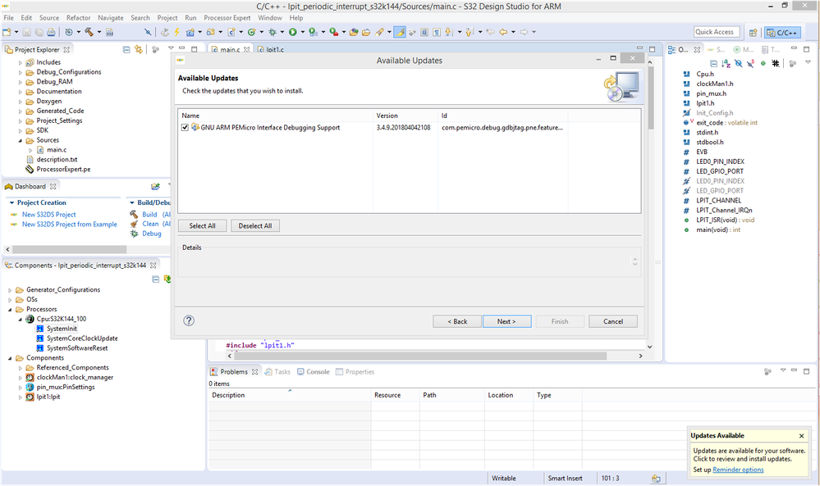Click the Cpu:S32K144_100 processor icon
The image size is (820, 486).
coord(30,319)
